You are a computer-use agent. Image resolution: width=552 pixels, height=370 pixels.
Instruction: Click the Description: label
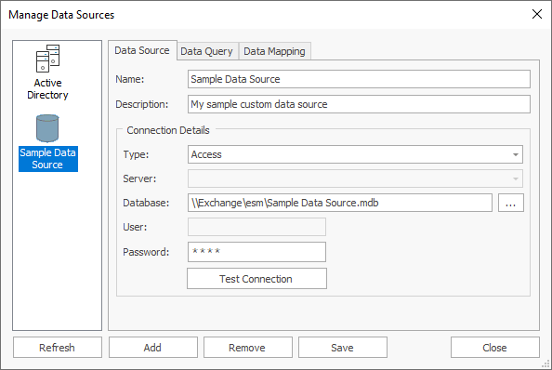click(142, 104)
